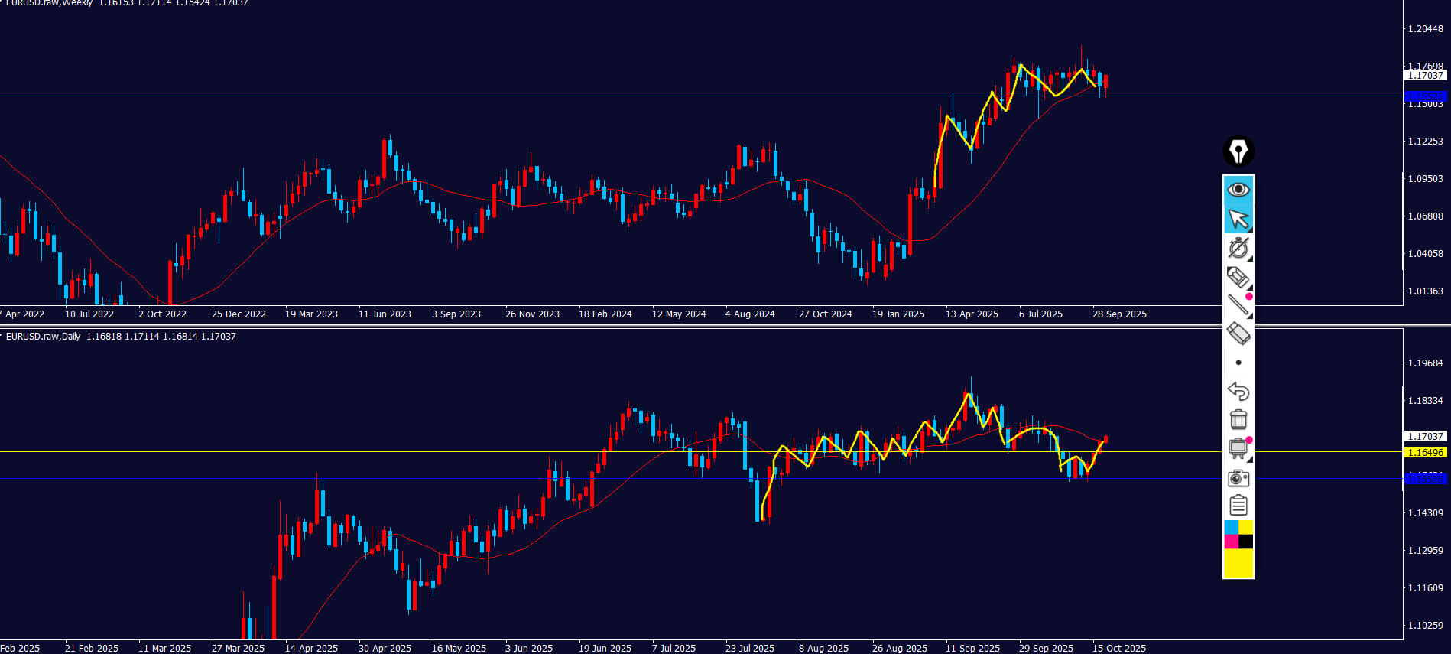Select the cursor arrow tool

(x=1238, y=220)
